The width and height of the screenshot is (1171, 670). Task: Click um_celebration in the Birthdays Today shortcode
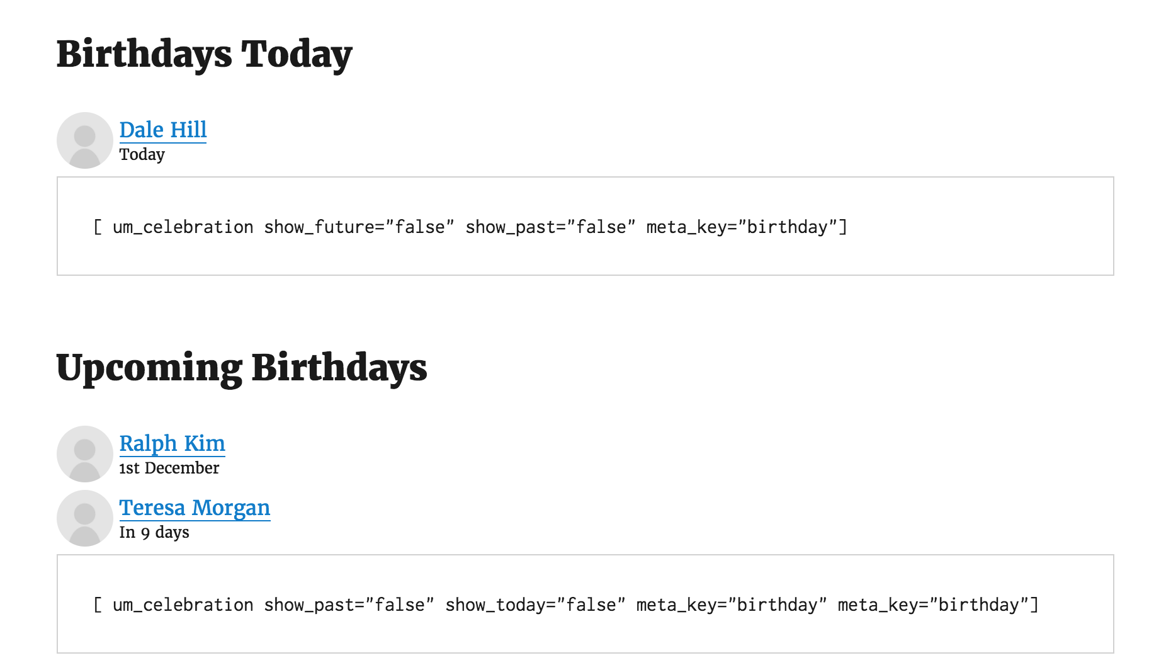coord(183,227)
